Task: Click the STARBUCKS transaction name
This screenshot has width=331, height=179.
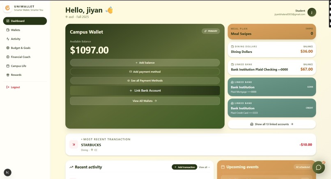Action: [x=91, y=145]
